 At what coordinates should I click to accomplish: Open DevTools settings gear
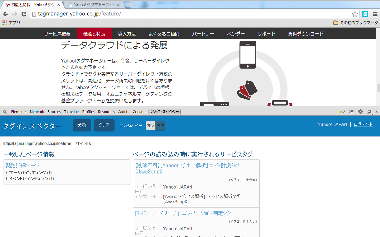[x=360, y=112]
